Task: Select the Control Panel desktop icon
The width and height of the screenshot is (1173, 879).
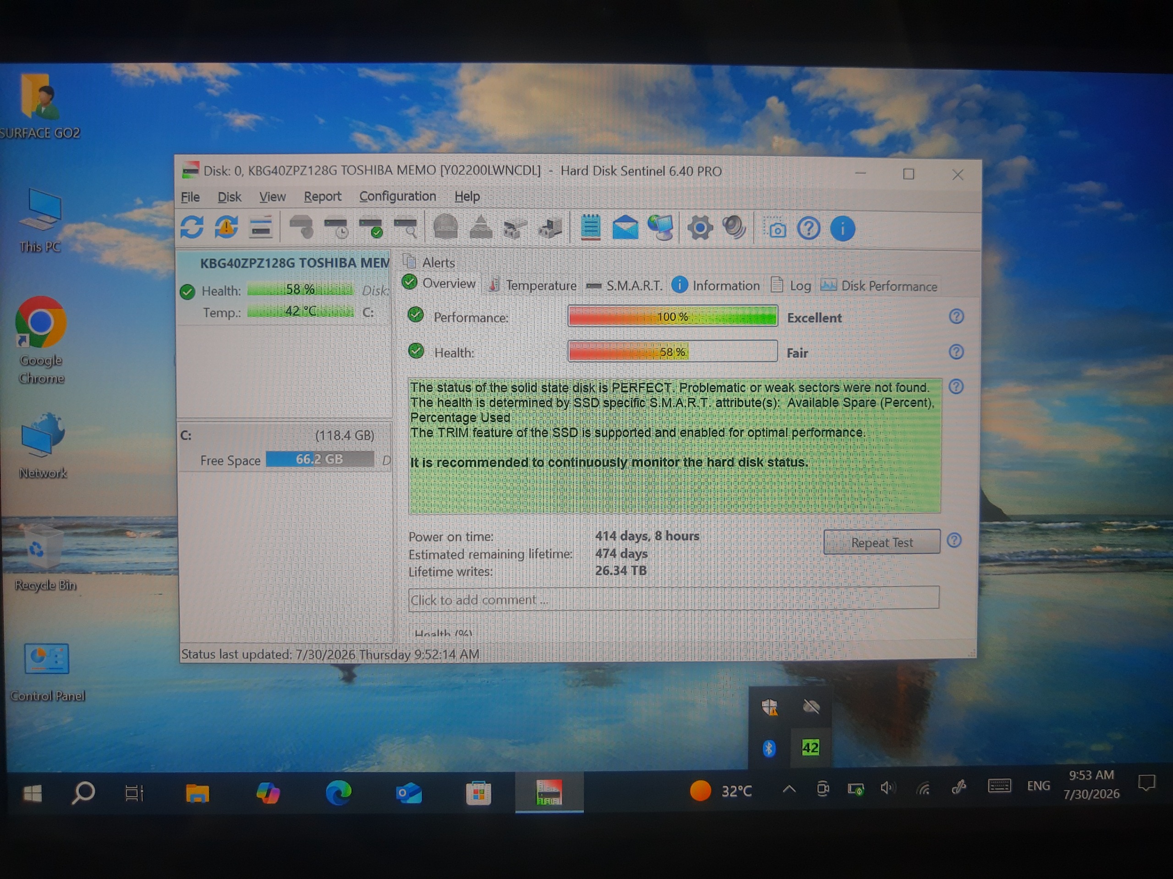Action: pyautogui.click(x=47, y=672)
